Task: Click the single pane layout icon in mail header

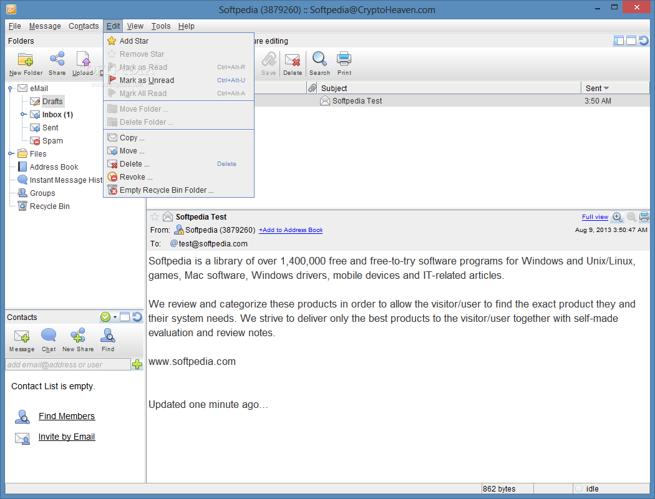Action: click(631, 41)
